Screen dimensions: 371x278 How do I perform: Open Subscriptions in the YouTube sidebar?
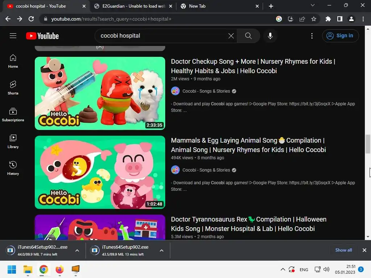pyautogui.click(x=13, y=115)
